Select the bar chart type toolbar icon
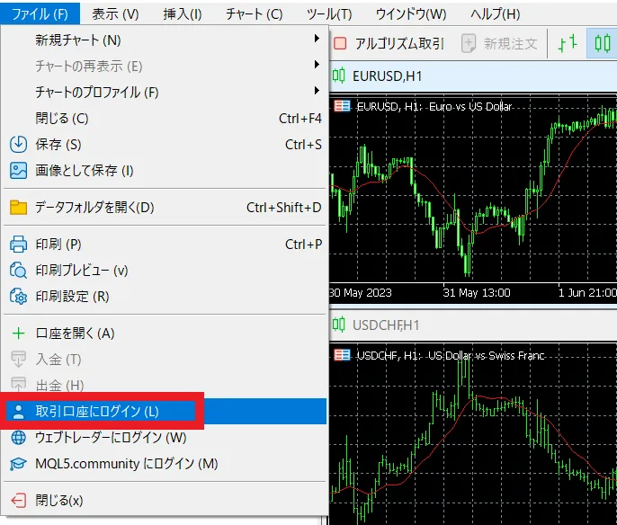617x525 pixels. click(568, 43)
